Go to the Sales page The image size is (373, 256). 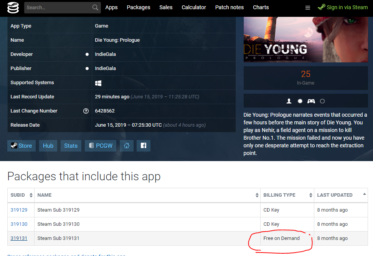[x=166, y=8]
